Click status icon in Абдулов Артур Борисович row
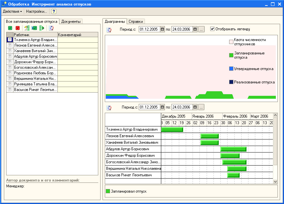Image resolution: width=284 pixels, height=204 pixels. tap(10, 56)
